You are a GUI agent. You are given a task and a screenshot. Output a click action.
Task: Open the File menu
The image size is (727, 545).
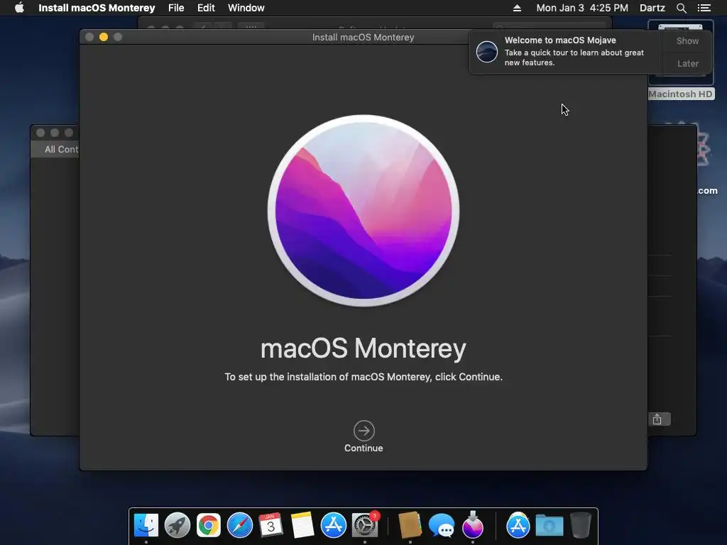(176, 8)
